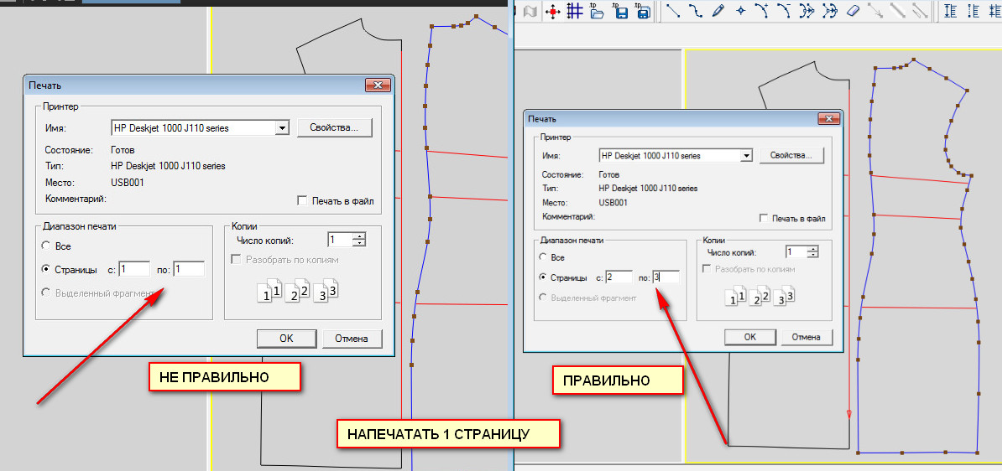Select 'Страницы' radio button in right dialog
1002x471 pixels.
[x=543, y=277]
